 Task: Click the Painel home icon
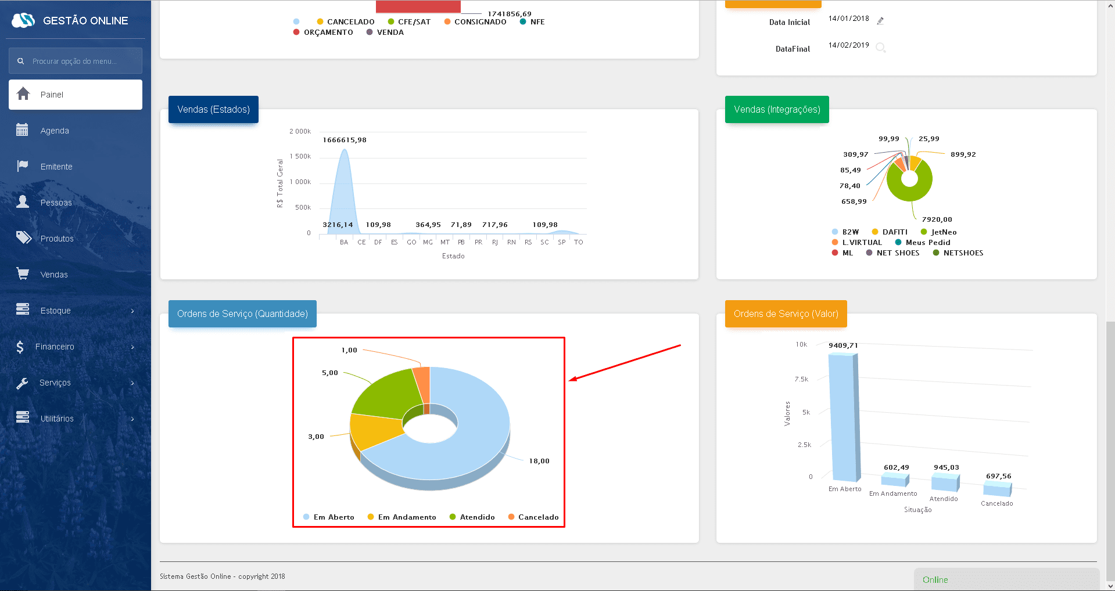pyautogui.click(x=23, y=94)
